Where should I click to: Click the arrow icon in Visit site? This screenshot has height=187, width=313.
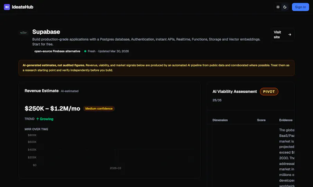[x=290, y=35]
